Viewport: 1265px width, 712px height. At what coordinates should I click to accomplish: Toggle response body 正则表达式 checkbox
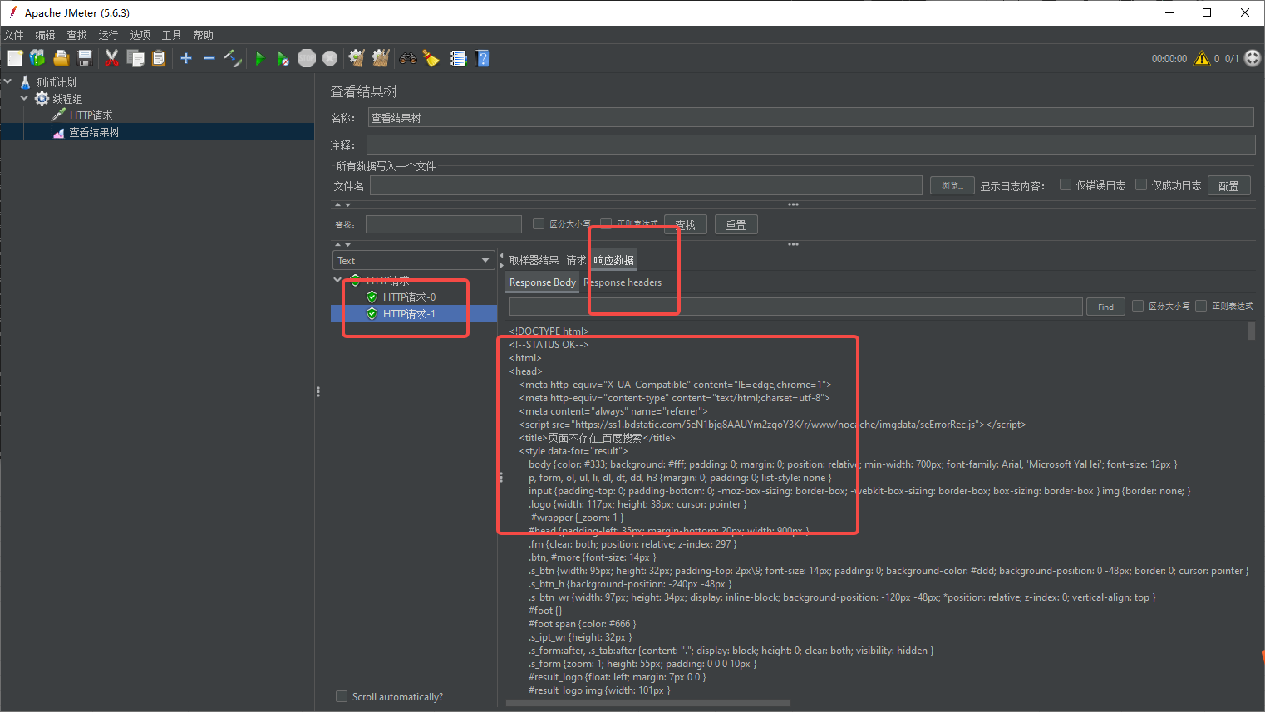[1201, 306]
